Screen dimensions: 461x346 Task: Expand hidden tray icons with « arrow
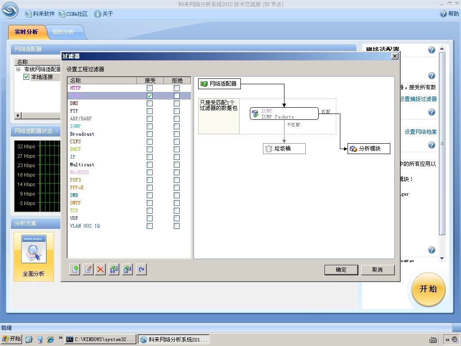tap(447, 340)
